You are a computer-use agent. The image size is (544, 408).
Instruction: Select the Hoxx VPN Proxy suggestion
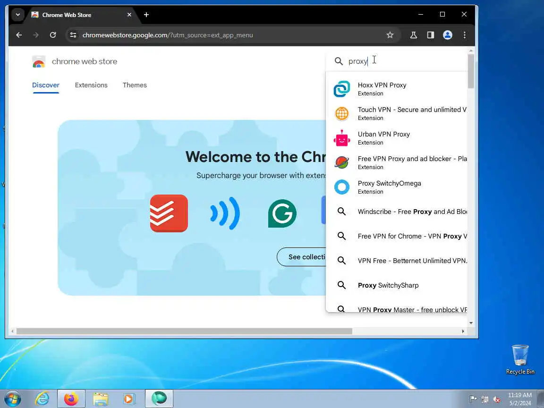[397, 89]
